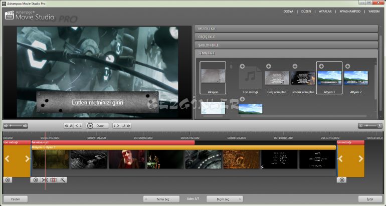Click plus icon on Altyazı 2
The image size is (386, 206).
(x=347, y=66)
